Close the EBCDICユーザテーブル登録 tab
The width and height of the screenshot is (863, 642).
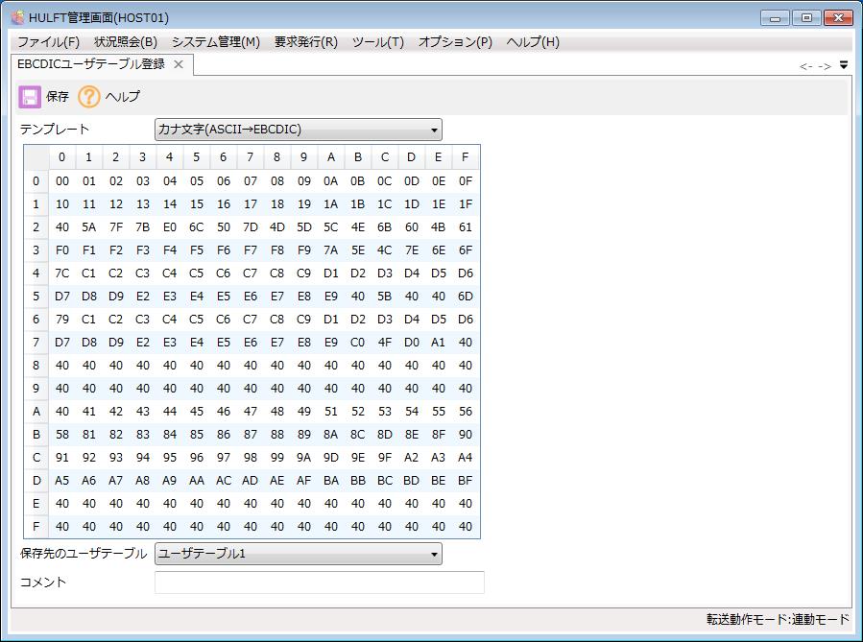pyautogui.click(x=179, y=64)
